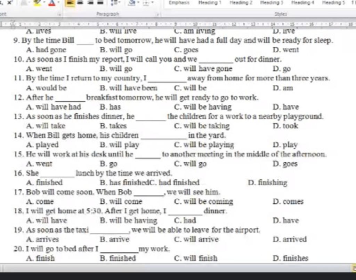
Task: Click the line spacing icon
Action: [114, 2]
